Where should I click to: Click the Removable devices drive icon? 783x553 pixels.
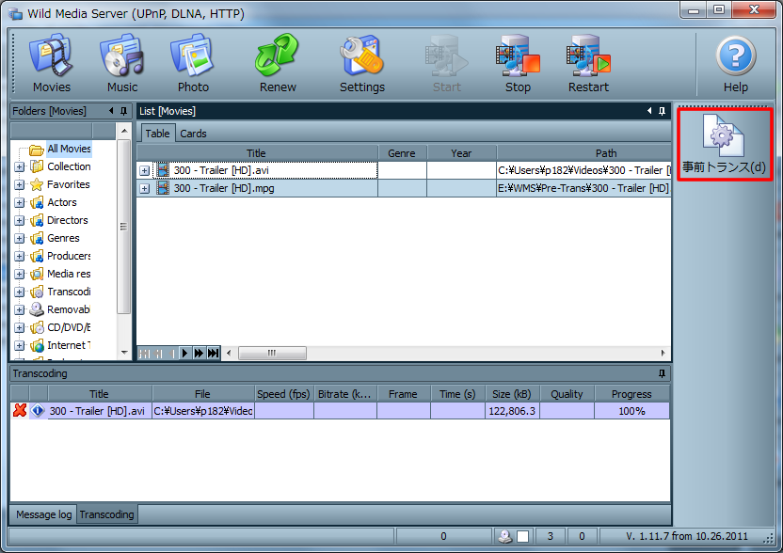pyautogui.click(x=37, y=309)
